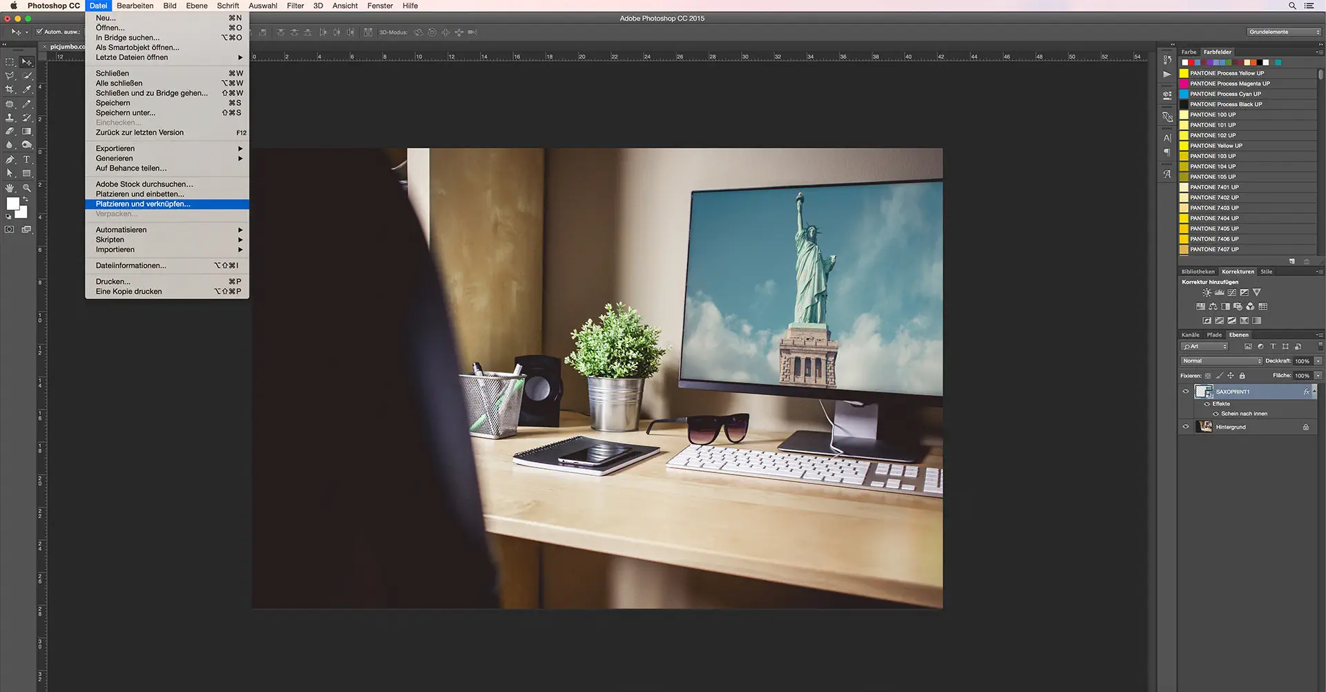Disable the Effekte visibility eye on SAXOPRINT1

click(x=1207, y=404)
